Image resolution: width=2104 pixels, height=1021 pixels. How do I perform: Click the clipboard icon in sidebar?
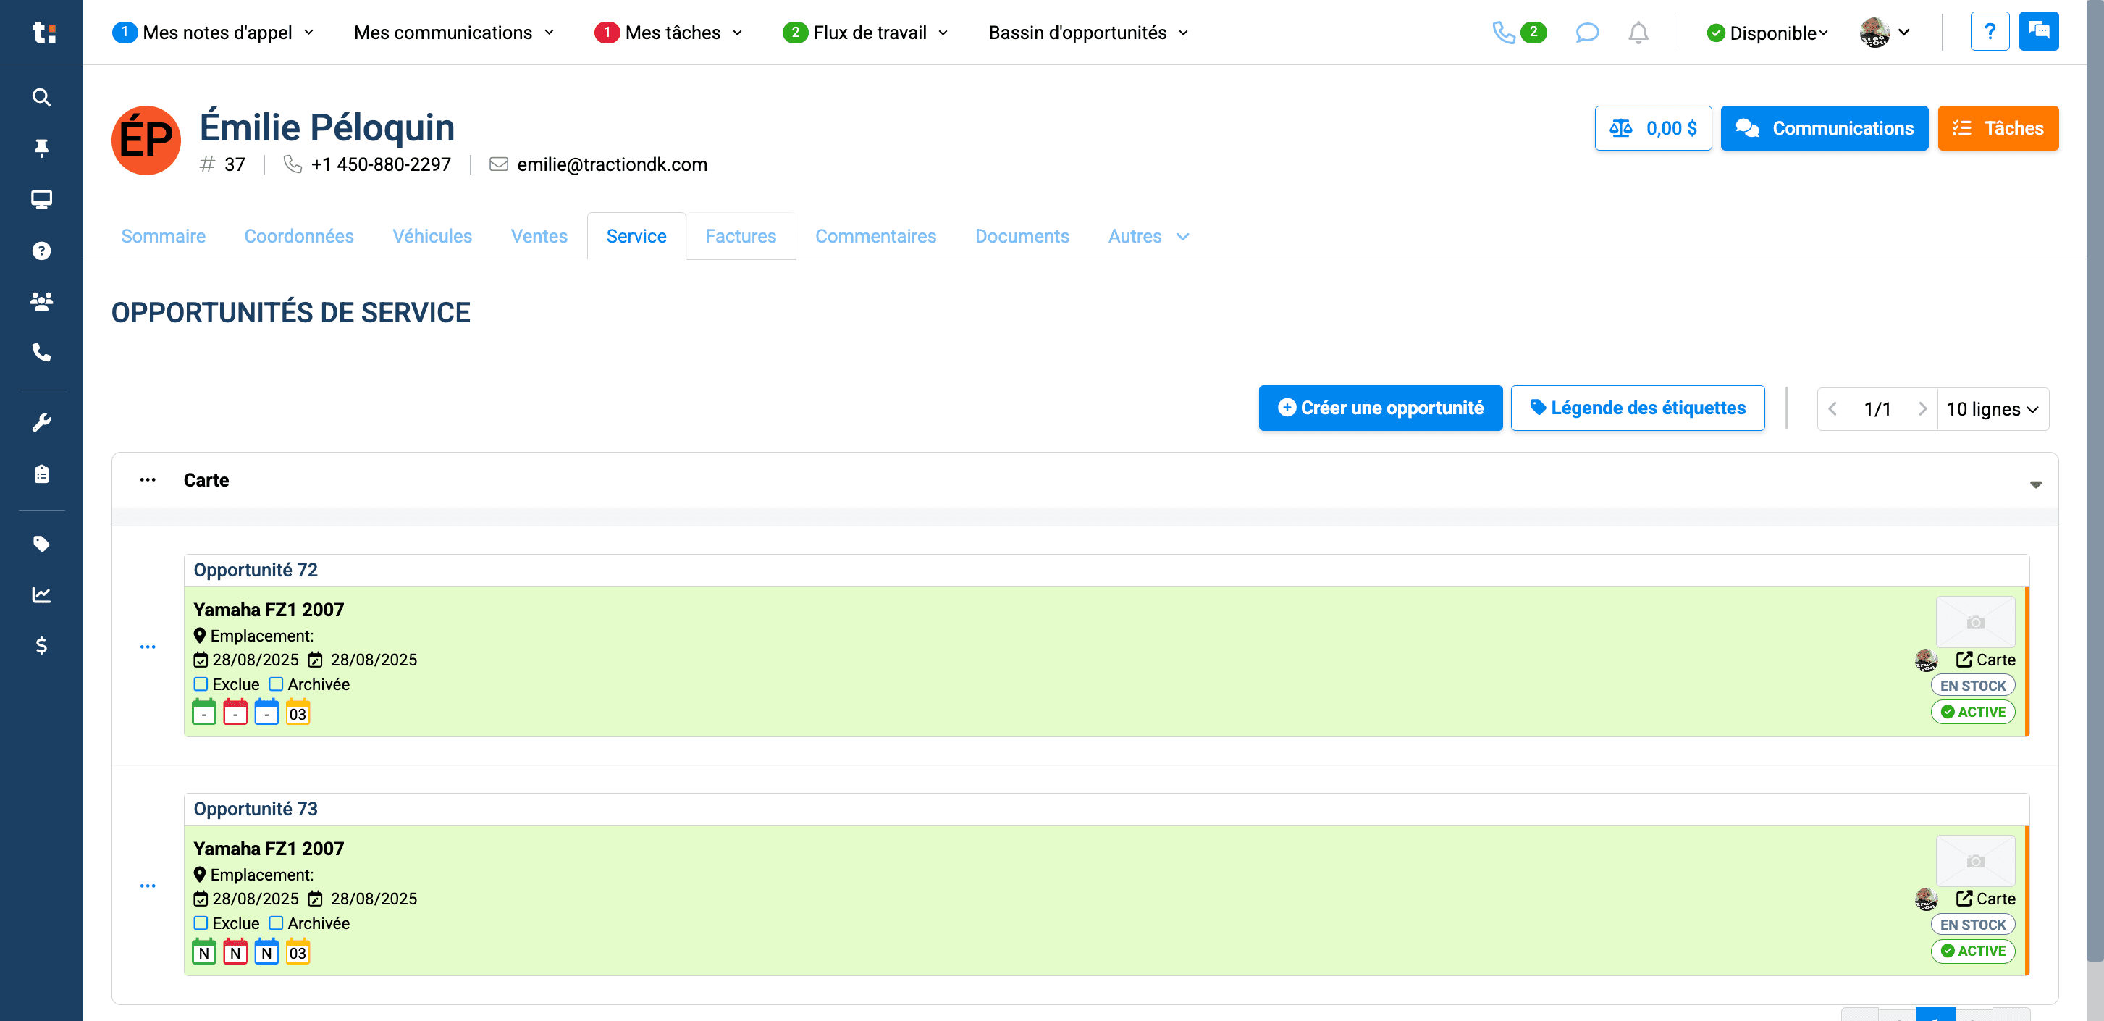click(x=42, y=474)
